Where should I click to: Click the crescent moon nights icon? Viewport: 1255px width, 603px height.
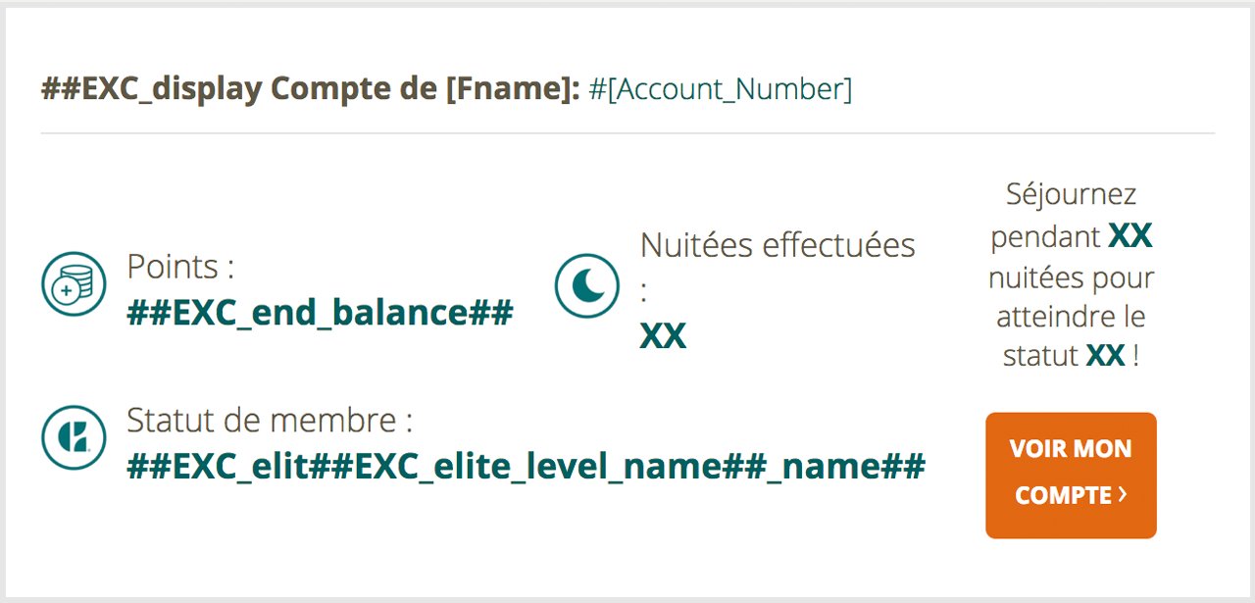587,285
